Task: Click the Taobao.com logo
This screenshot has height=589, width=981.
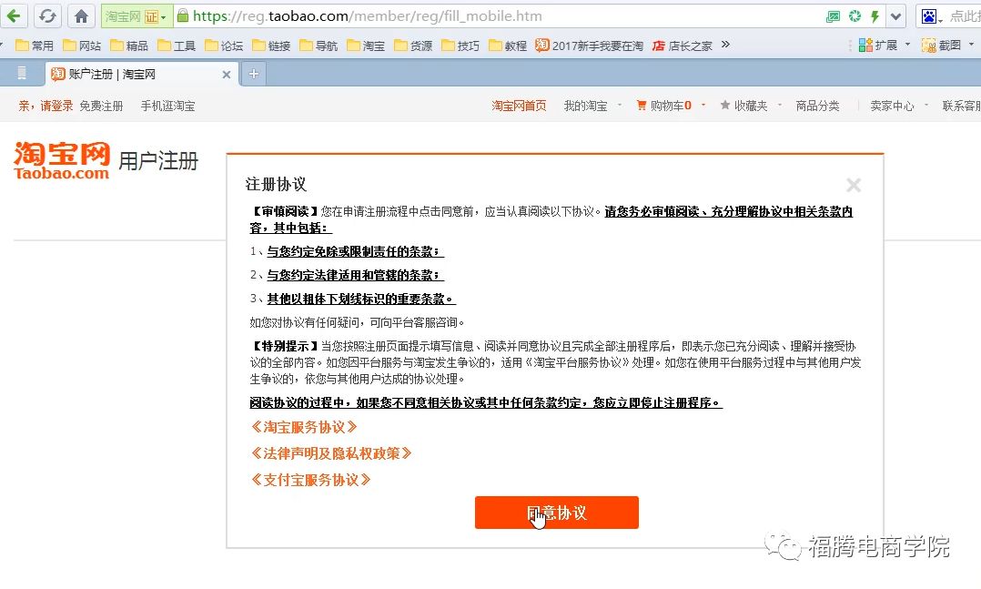Action: 61,160
